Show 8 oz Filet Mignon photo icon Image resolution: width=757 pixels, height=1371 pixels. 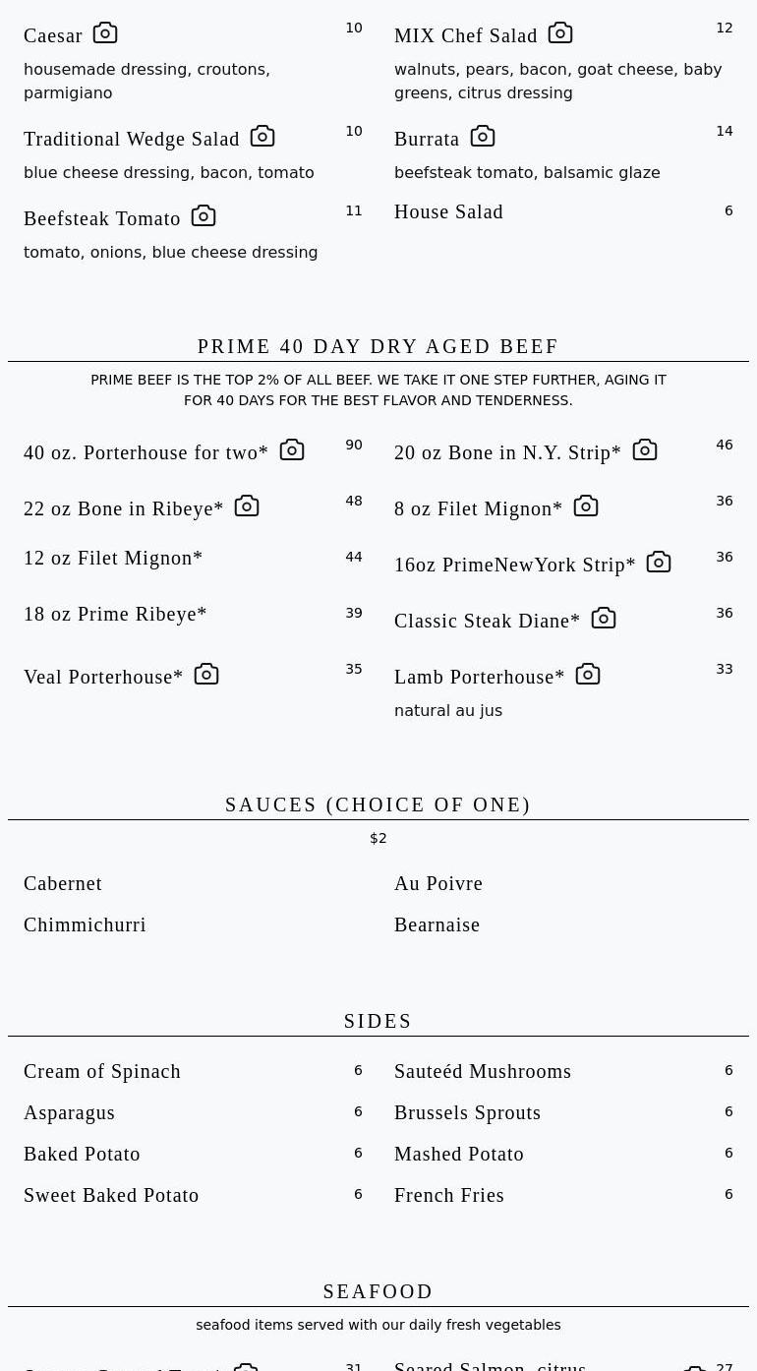(x=586, y=506)
